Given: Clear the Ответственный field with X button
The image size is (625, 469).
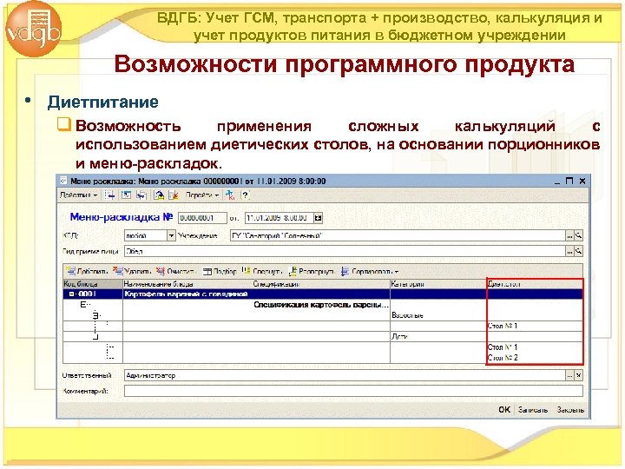Looking at the screenshot, I should click(578, 376).
